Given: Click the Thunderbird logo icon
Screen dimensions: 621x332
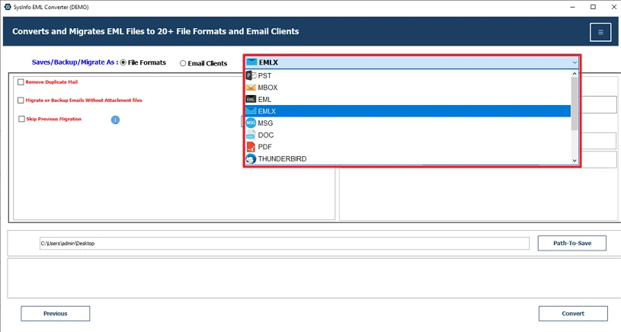Looking at the screenshot, I should (x=251, y=158).
